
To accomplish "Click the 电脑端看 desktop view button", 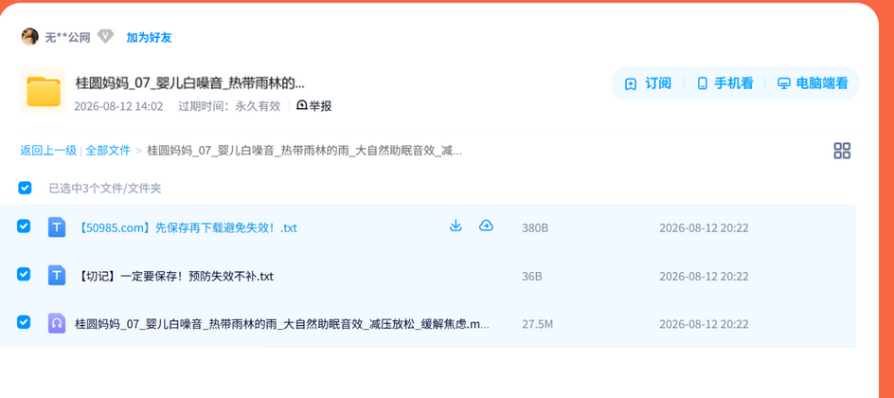I will [813, 83].
